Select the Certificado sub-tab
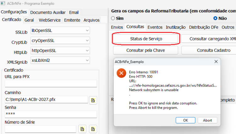This screenshot has width=236, height=134. point(12,20)
